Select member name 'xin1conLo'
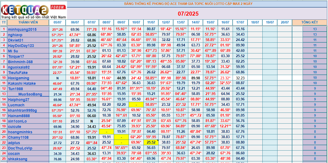 (x=17, y=121)
